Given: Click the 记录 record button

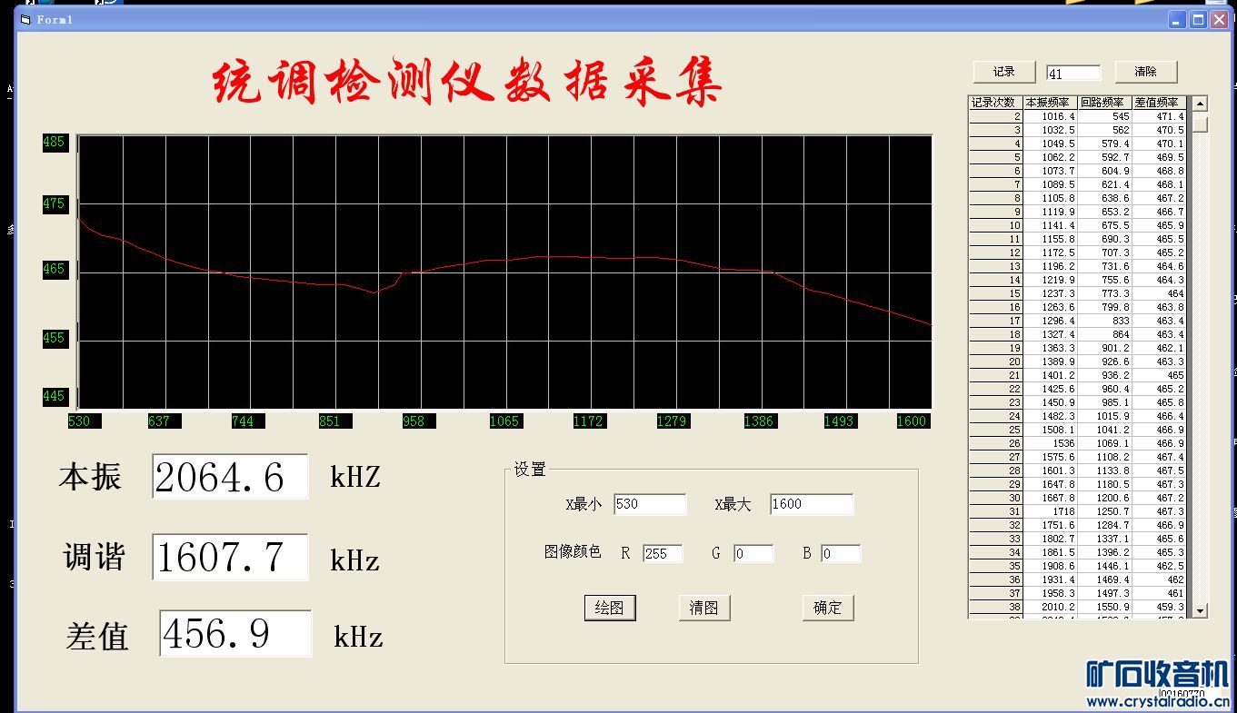Looking at the screenshot, I should [x=1003, y=72].
